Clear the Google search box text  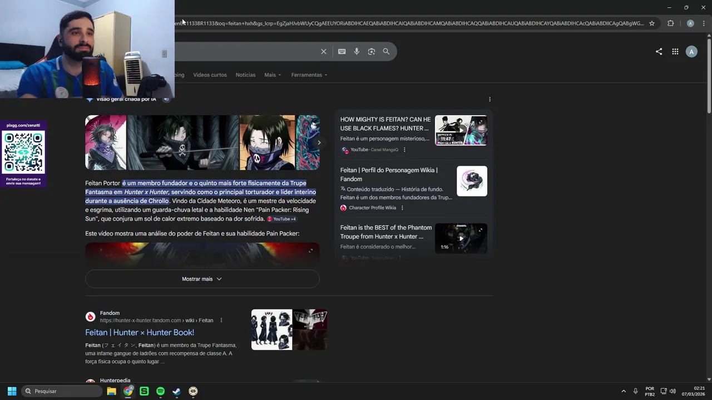click(x=324, y=52)
